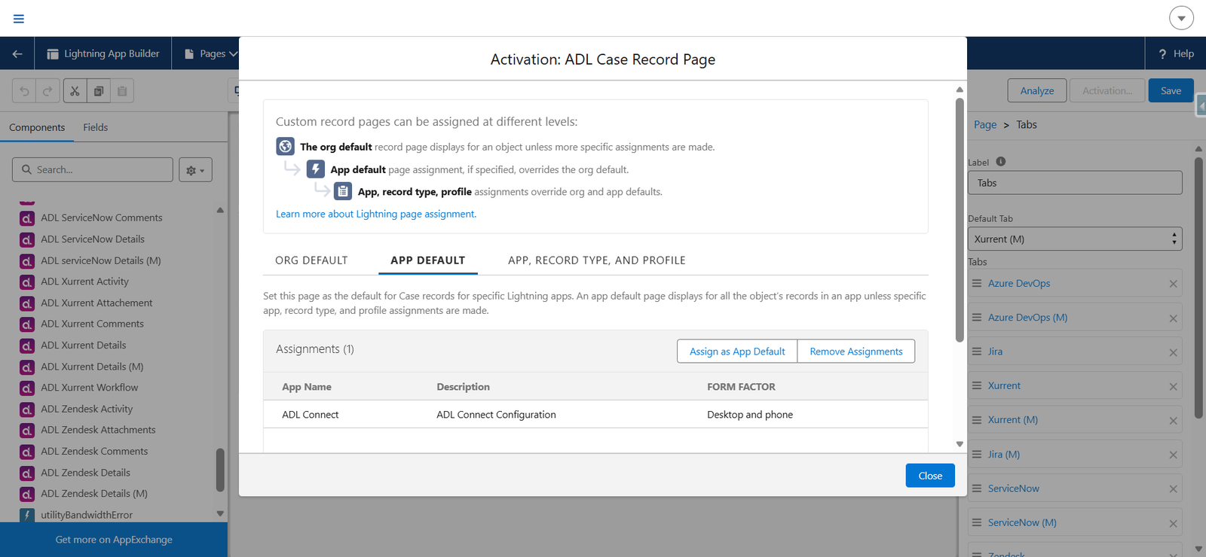Click the activation dialog scrollbar
The image size is (1206, 557).
coord(960,220)
